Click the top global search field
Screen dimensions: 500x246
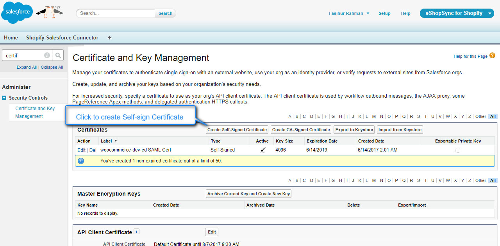click(x=116, y=13)
